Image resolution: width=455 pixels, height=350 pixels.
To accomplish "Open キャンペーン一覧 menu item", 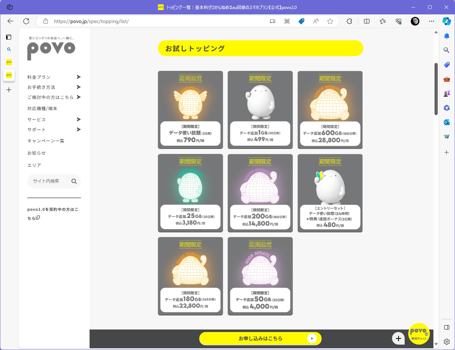I will point(46,141).
